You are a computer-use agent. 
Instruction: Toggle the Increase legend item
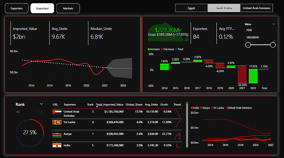(154, 49)
